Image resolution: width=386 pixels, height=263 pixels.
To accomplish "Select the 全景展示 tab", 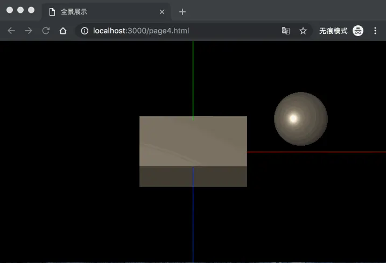I will click(107, 12).
